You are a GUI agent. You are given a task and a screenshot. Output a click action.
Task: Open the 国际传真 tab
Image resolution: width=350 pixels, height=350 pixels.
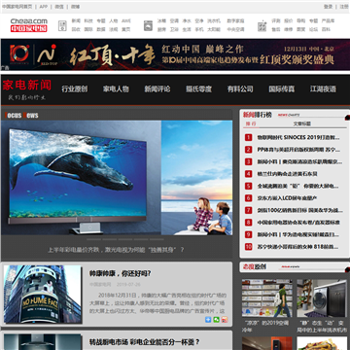(282, 89)
